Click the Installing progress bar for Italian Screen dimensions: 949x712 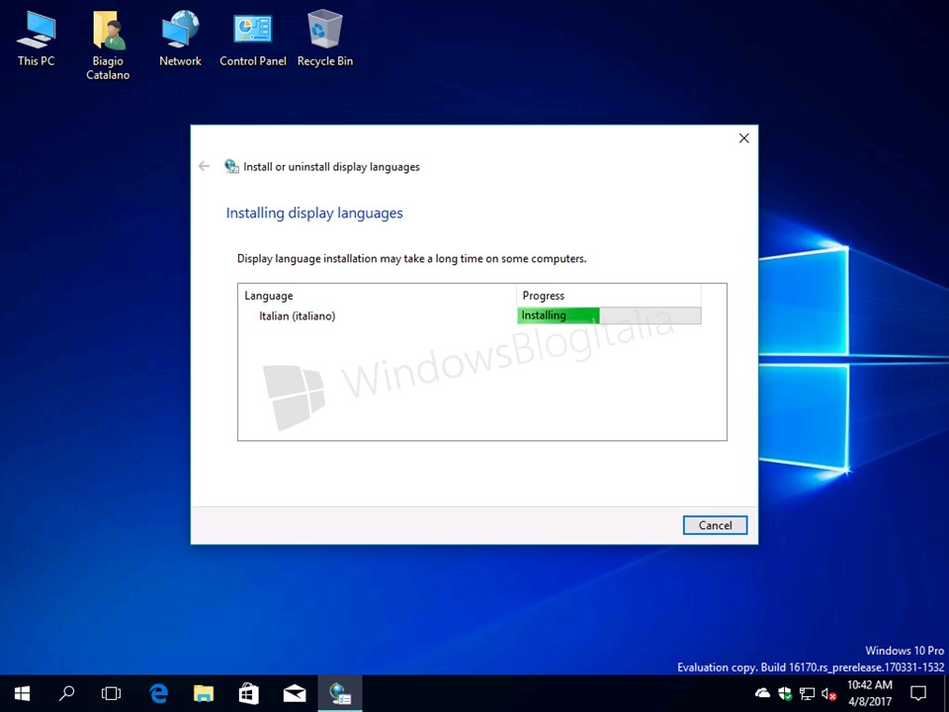[609, 315]
